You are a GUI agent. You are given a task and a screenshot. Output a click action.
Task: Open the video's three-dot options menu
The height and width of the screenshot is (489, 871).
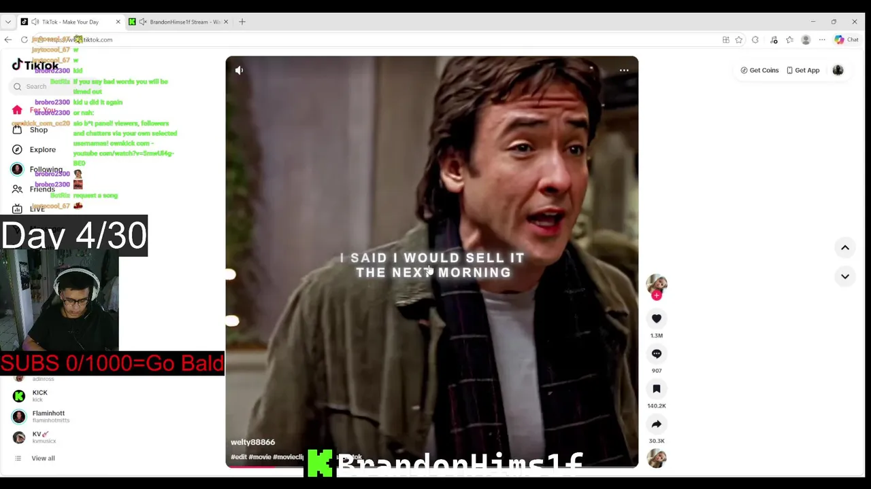pyautogui.click(x=624, y=70)
